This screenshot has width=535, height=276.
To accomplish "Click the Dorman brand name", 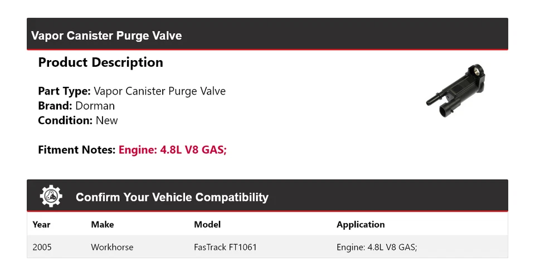I will (95, 106).
